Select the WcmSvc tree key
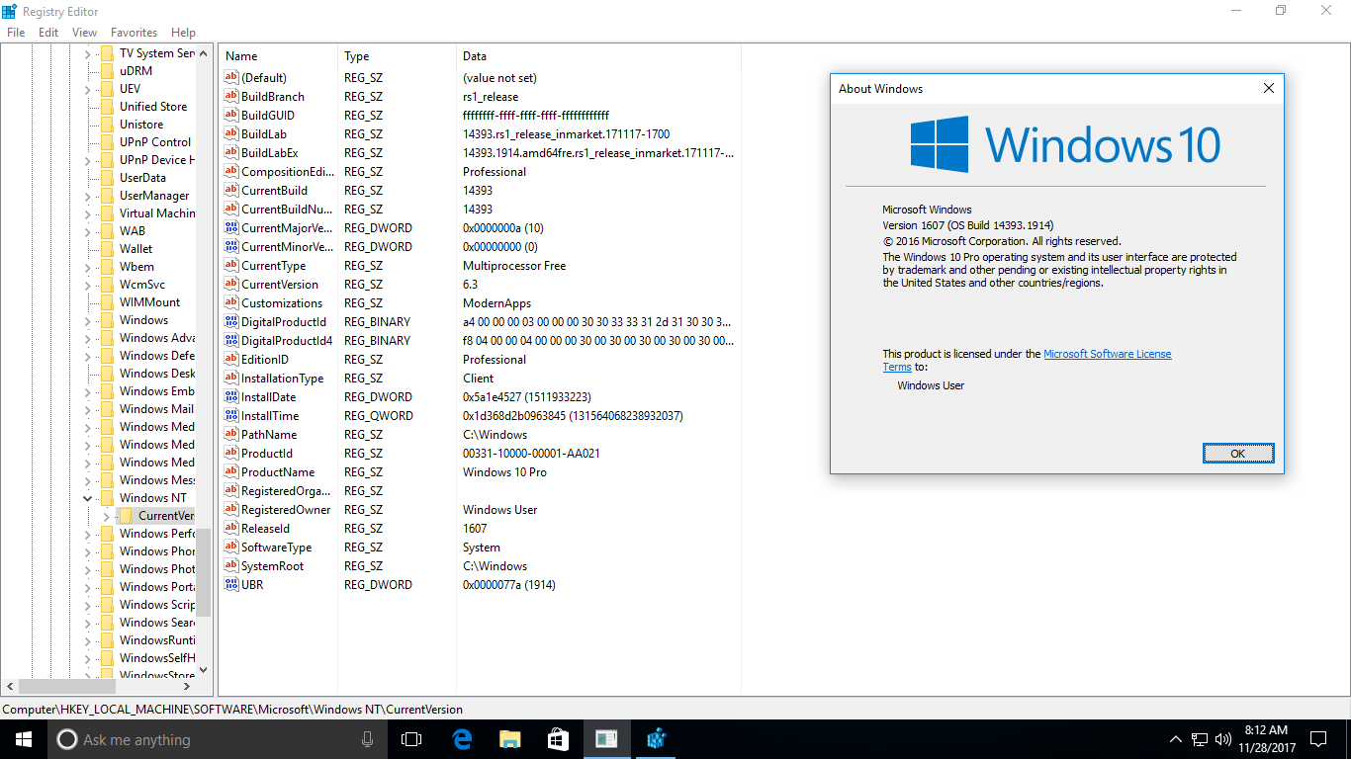 tap(142, 285)
